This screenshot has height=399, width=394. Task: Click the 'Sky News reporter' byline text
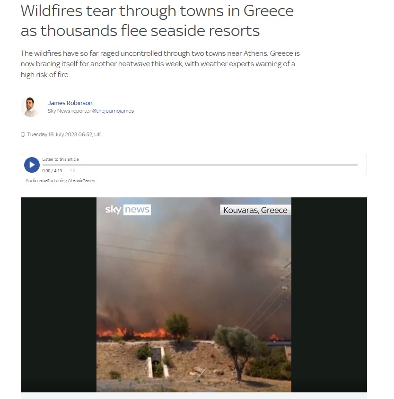[x=70, y=111]
